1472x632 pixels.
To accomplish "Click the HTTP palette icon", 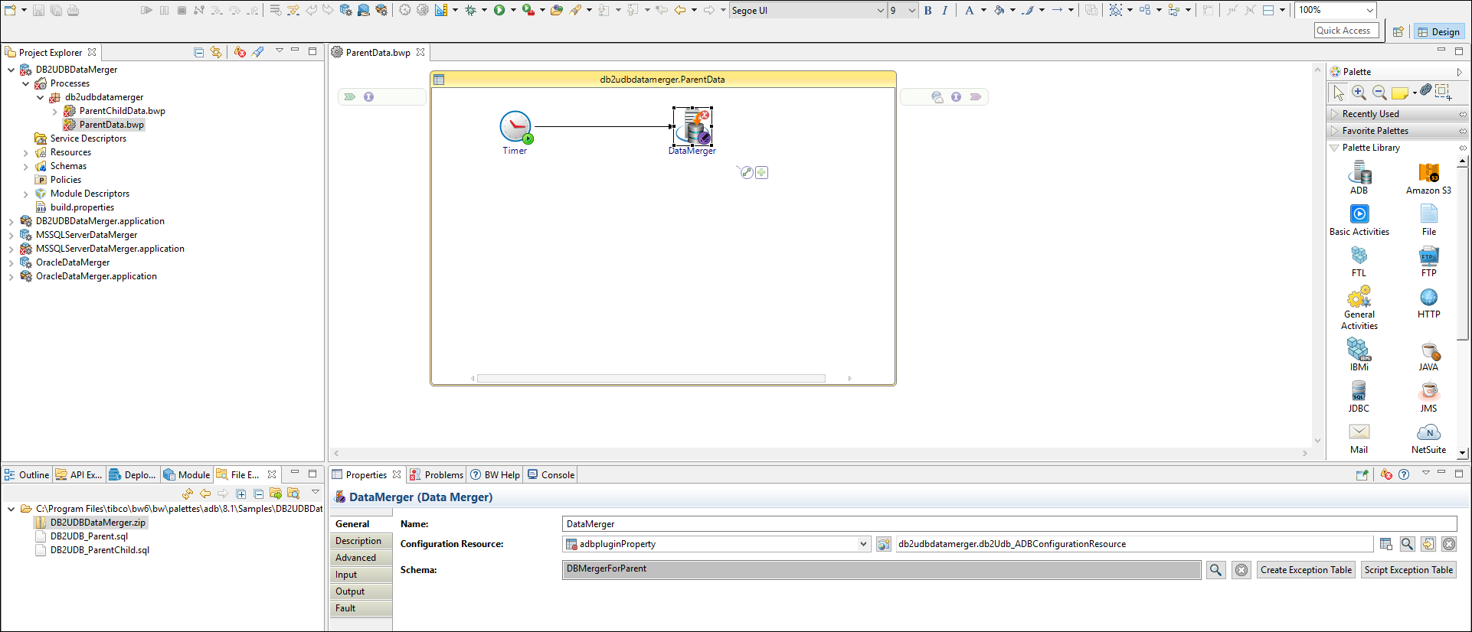I will [x=1428, y=298].
